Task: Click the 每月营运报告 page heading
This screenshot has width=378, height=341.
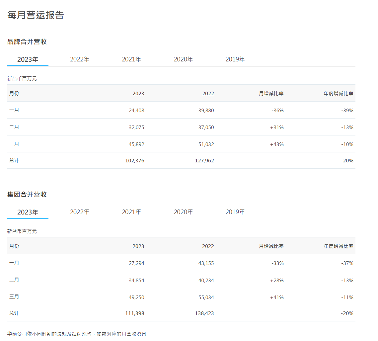Action: pos(36,15)
